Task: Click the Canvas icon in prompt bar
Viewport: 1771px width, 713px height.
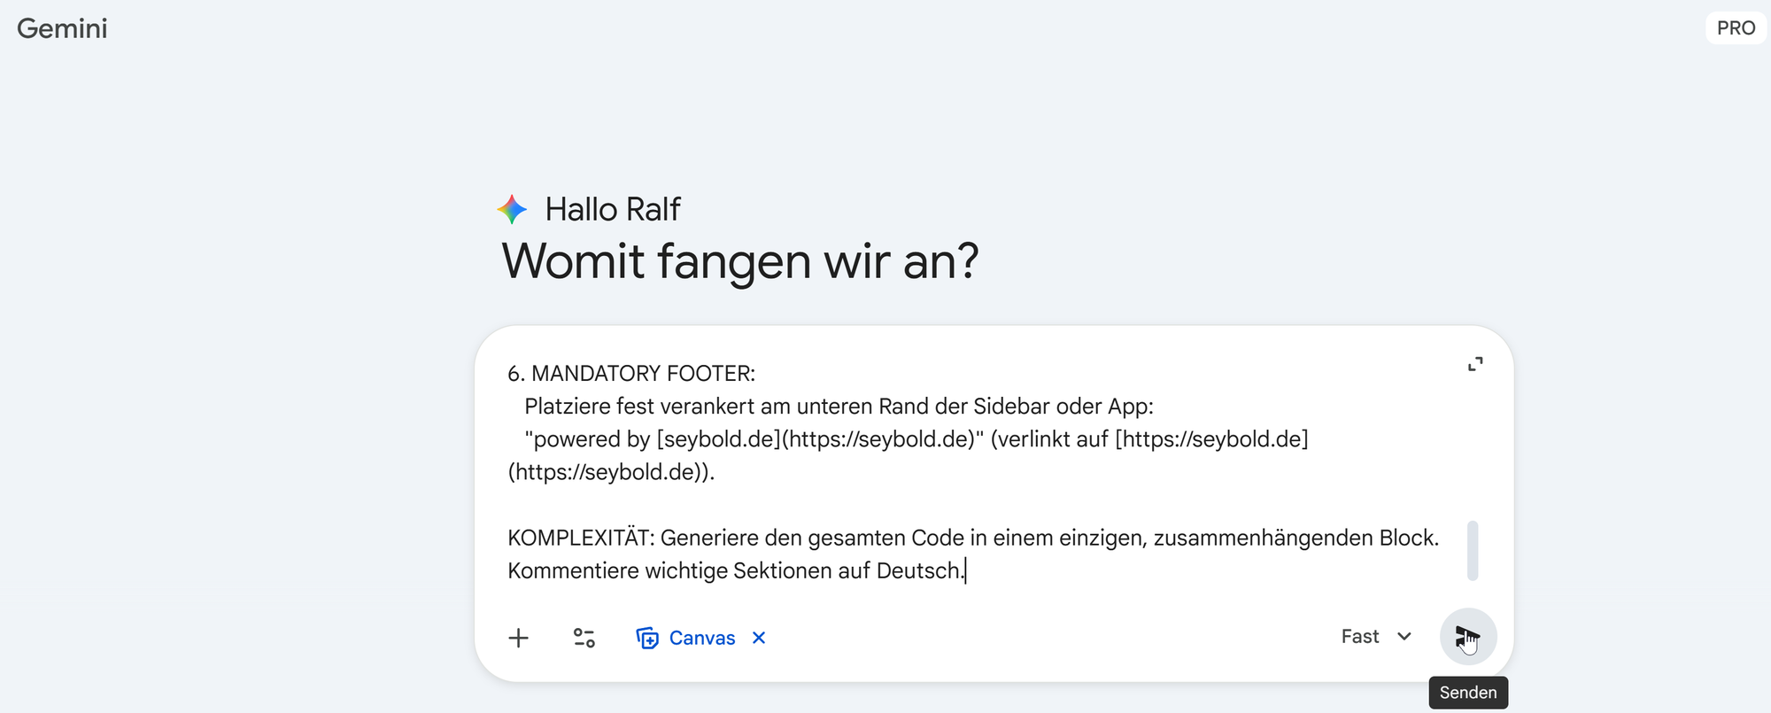Action: (x=647, y=638)
